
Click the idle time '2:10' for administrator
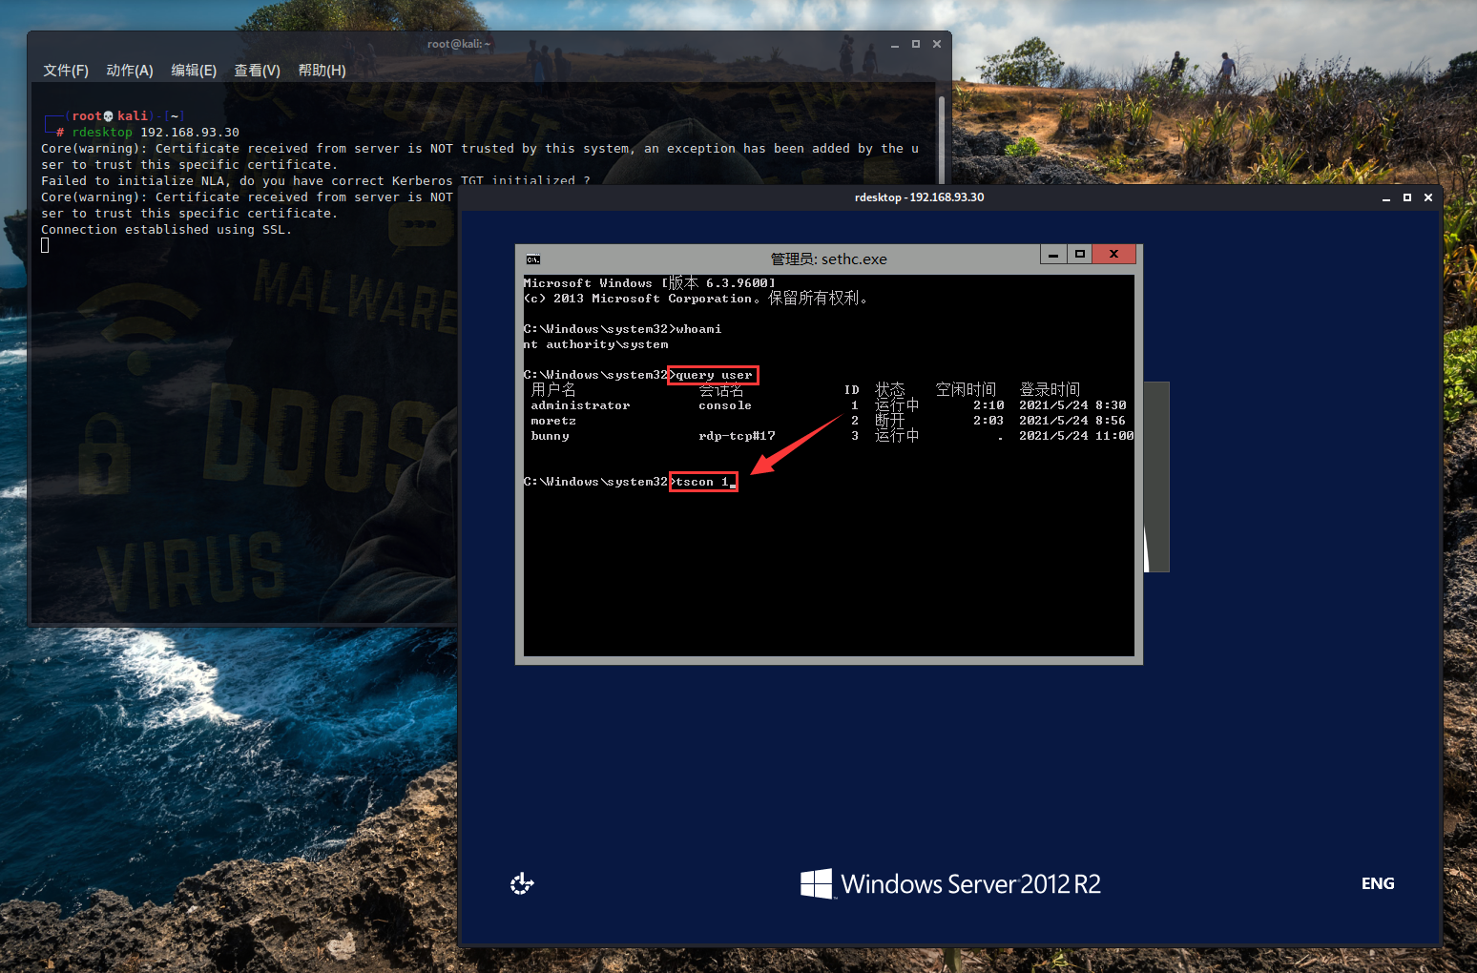coord(988,405)
